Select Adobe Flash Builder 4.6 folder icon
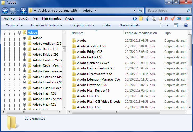The image size is (193, 132). point(74,91)
